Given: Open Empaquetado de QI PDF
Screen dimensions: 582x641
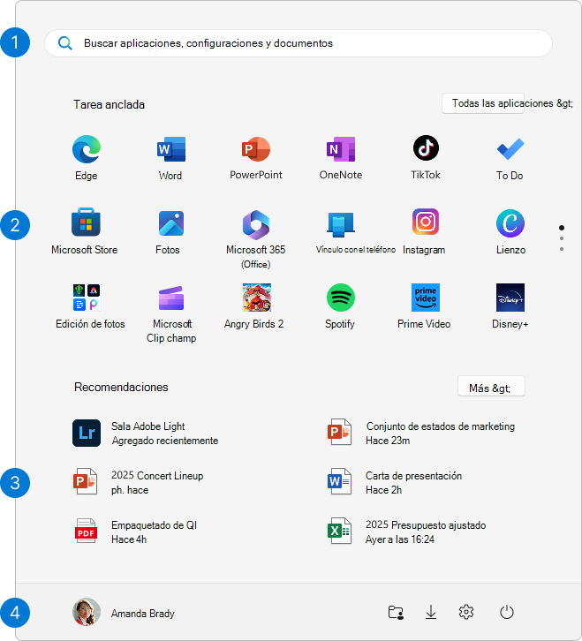Looking at the screenshot, I should click(136, 532).
